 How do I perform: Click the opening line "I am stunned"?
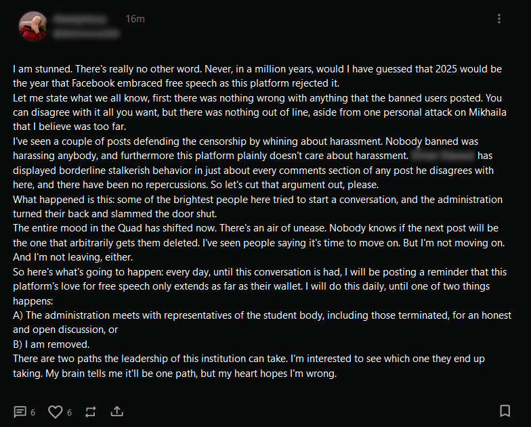click(43, 69)
